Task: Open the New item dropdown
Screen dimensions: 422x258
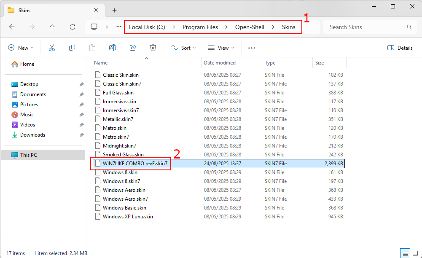Action: (x=21, y=48)
